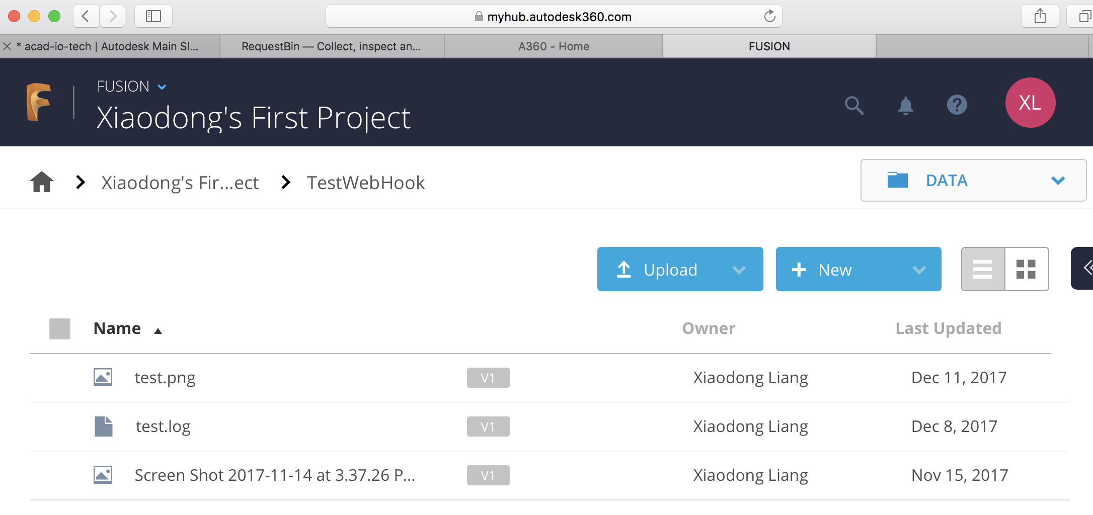Open notifications bell icon
The image size is (1093, 515).
click(905, 105)
